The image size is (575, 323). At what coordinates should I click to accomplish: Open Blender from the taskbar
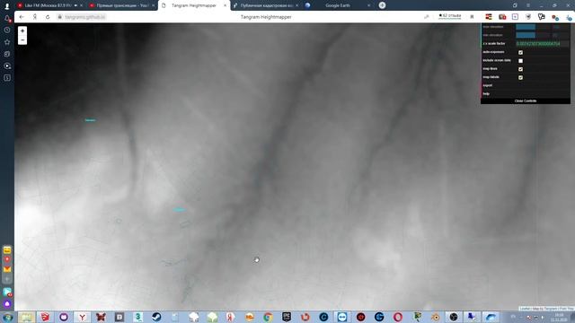pos(435,317)
